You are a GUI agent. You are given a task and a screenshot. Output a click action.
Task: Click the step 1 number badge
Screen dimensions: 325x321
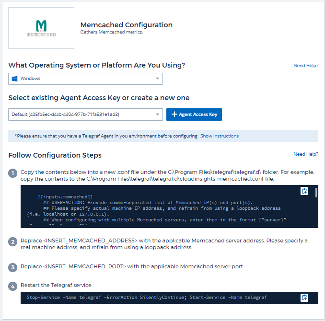pos(13,172)
